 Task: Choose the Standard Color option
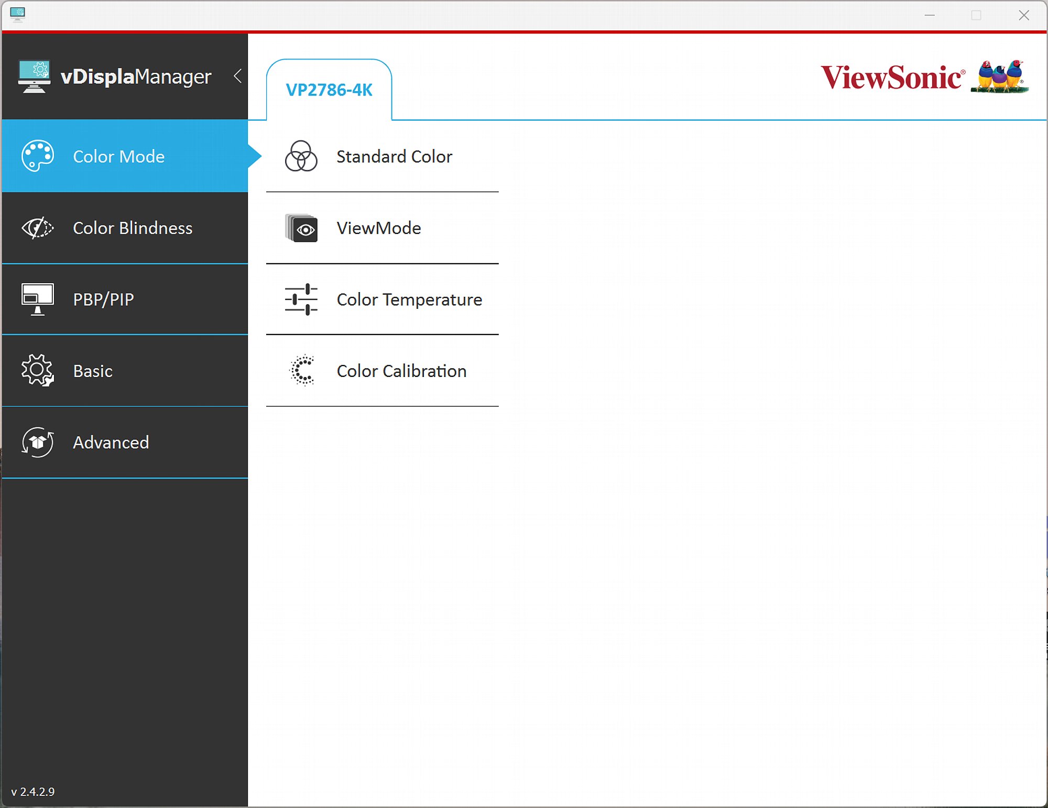pyautogui.click(x=383, y=156)
